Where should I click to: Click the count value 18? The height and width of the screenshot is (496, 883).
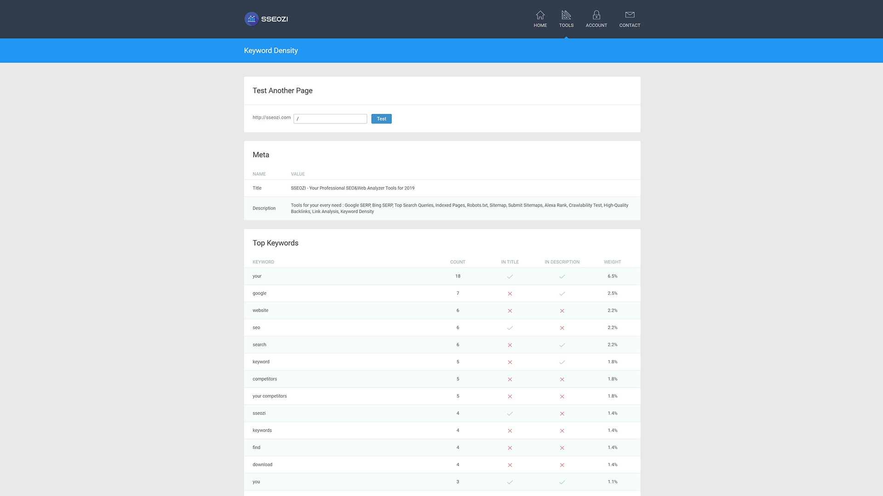click(x=458, y=276)
